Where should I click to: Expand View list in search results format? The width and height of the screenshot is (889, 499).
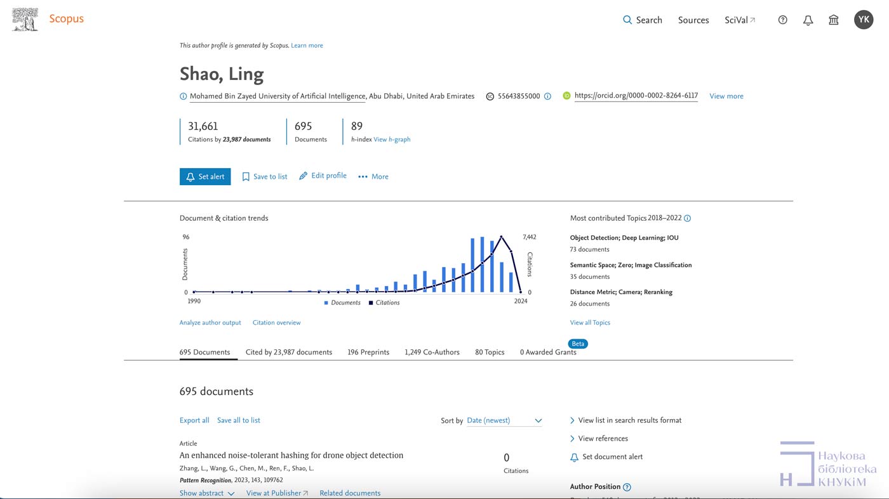tap(625, 420)
